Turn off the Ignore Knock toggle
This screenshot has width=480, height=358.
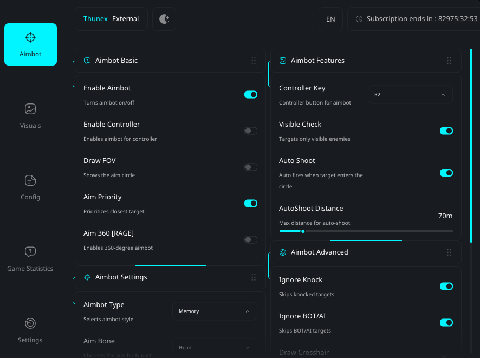pos(446,286)
